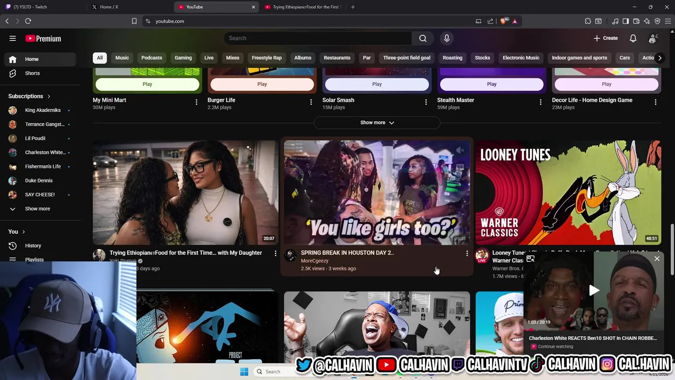This screenshot has height=380, width=675.
Task: Select the Podcasts filter chip
Action: [x=151, y=58]
